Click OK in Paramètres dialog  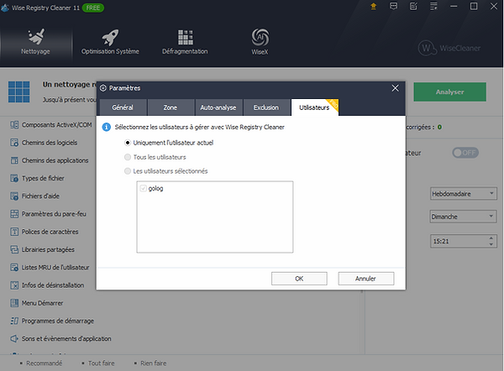[299, 279]
